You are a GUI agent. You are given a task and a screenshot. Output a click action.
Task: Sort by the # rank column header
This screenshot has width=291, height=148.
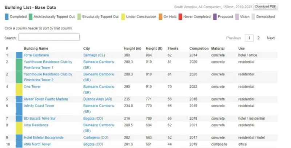[7, 49]
